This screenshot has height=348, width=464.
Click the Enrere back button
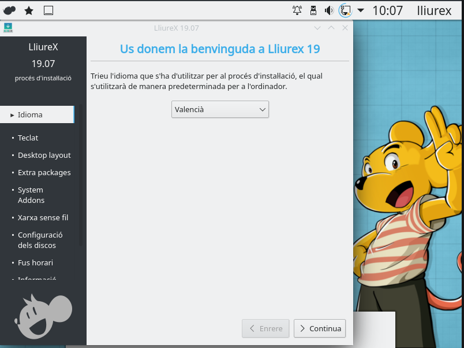click(265, 328)
